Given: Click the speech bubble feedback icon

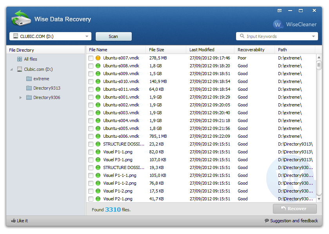Looking at the screenshot, I should pos(267,221).
